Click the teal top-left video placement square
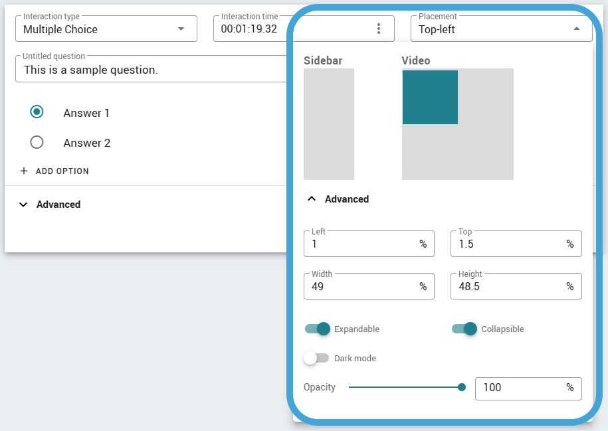The width and height of the screenshot is (608, 431). point(430,97)
